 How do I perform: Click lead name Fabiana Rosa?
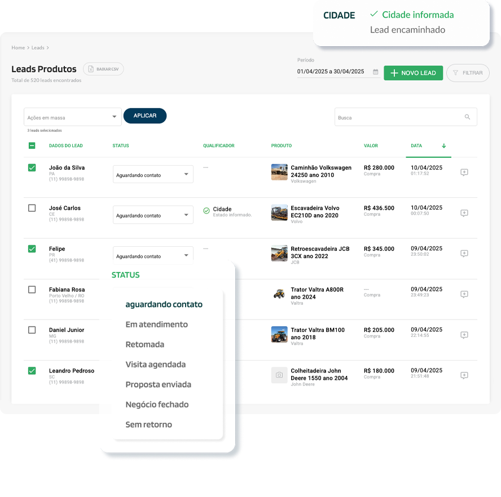pyautogui.click(x=67, y=290)
